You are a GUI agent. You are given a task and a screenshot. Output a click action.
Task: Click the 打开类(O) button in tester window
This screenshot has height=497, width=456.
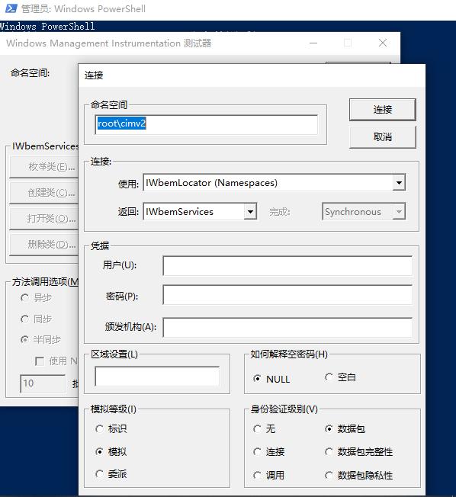pos(43,219)
